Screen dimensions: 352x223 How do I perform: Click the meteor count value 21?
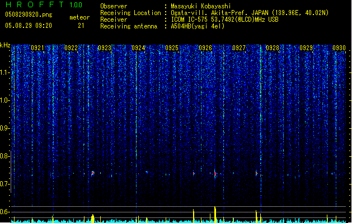click(81, 26)
